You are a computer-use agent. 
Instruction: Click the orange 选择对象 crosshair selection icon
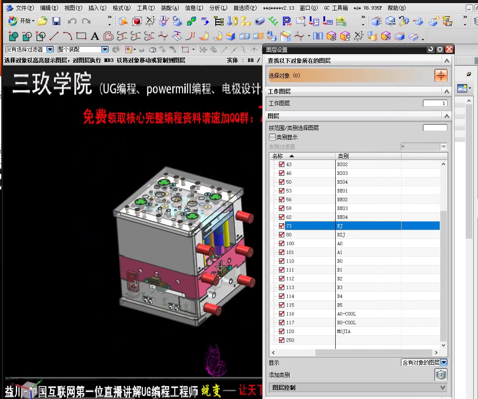[441, 75]
